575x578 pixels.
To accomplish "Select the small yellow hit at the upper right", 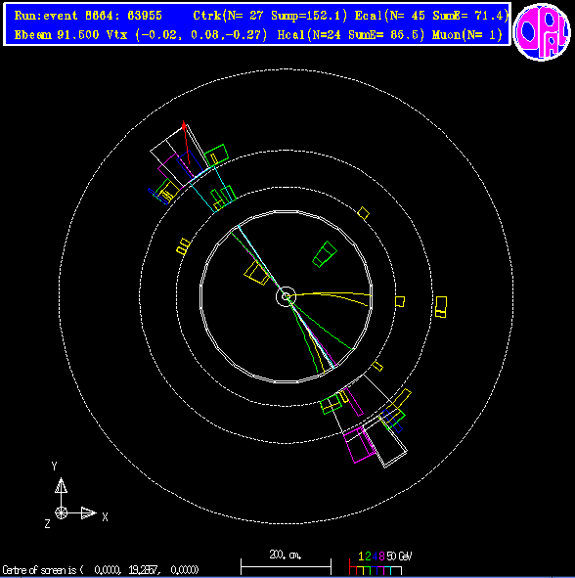I will 363,213.
